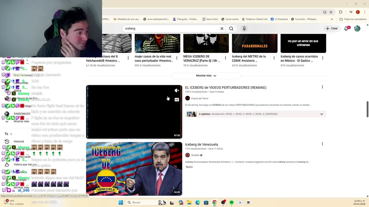
Task: Open Task View from taskbar
Action: 172,202
